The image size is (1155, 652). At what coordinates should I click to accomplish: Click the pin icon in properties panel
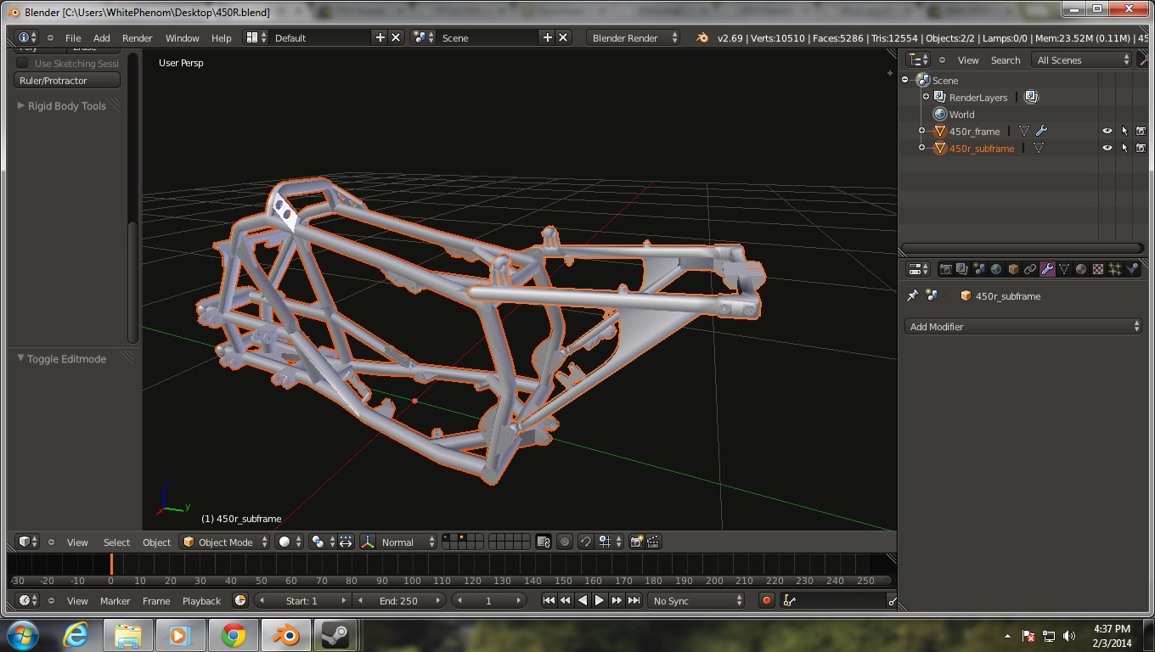pyautogui.click(x=913, y=295)
